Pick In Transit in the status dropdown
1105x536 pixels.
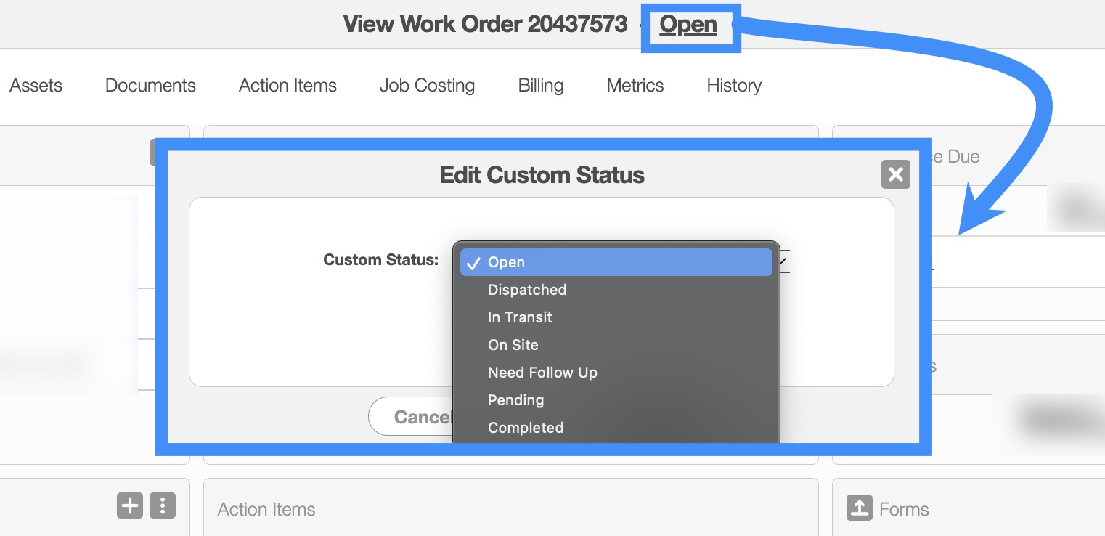coord(520,317)
